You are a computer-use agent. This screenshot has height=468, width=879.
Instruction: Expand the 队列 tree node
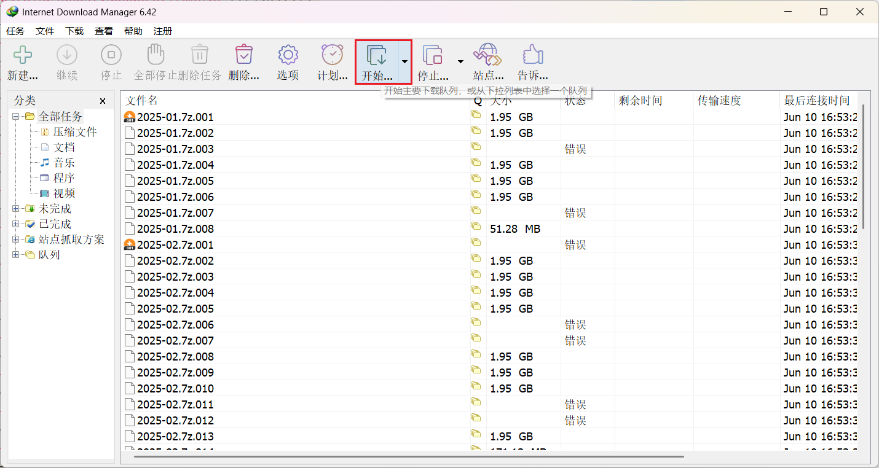point(16,255)
